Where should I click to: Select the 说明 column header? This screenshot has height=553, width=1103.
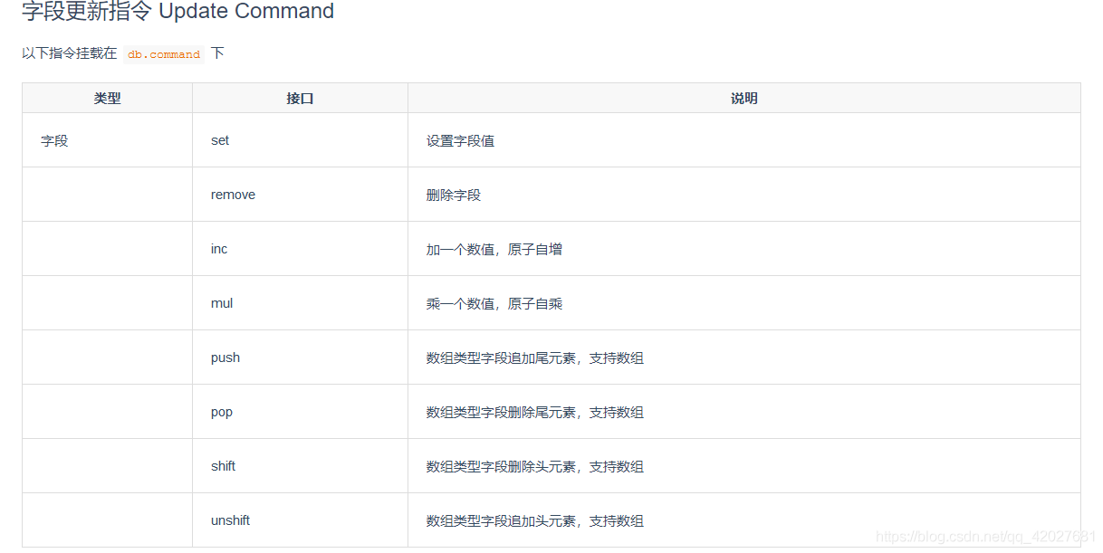[x=743, y=99]
